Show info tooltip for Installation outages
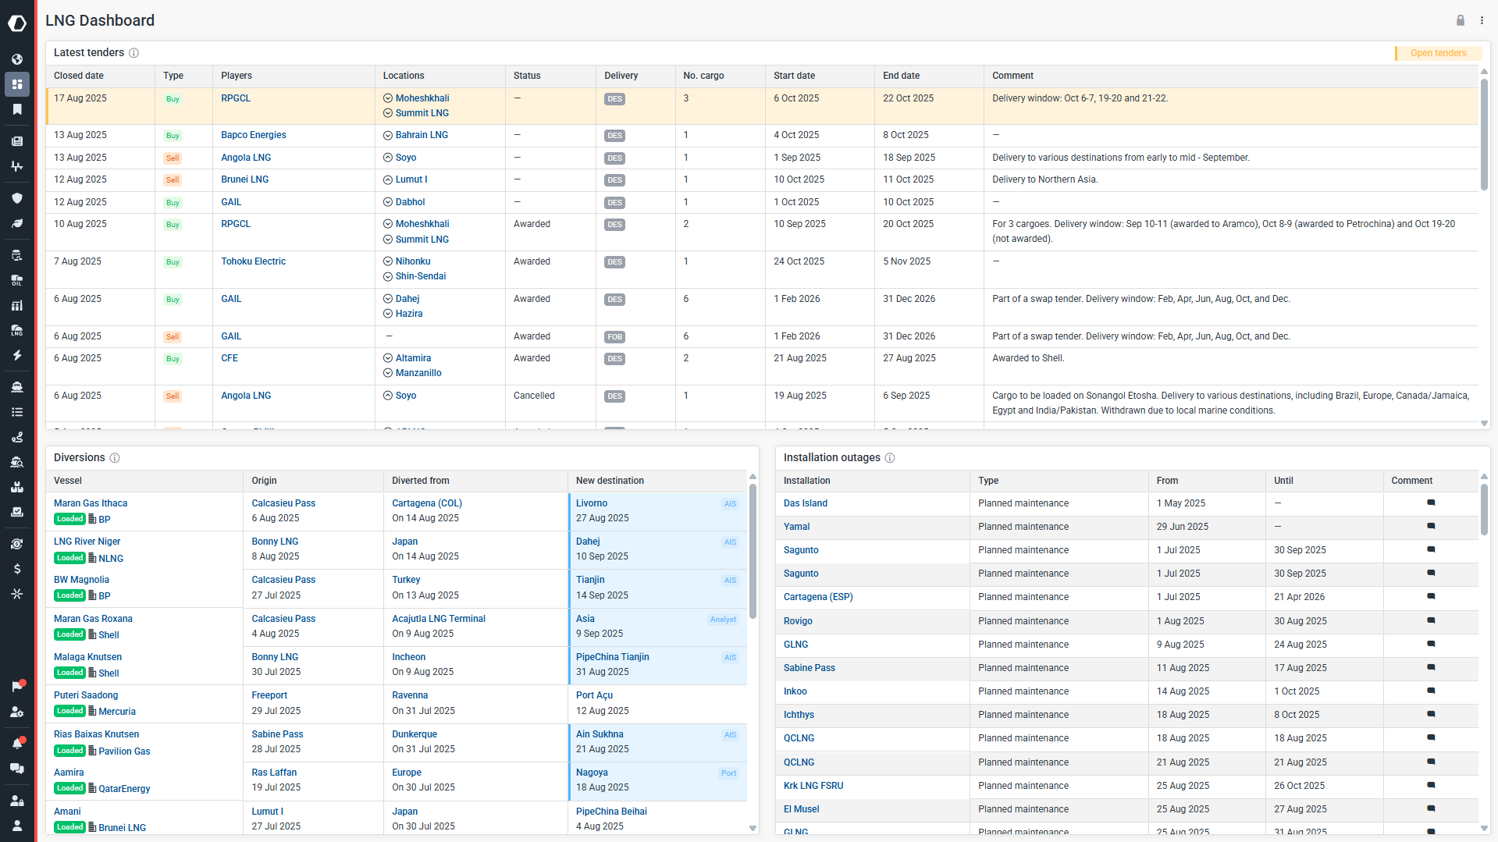 (890, 458)
